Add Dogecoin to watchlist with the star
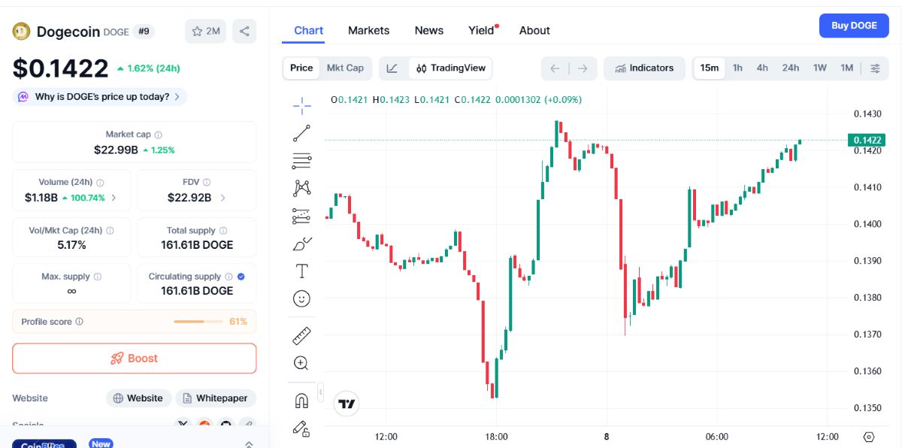The height and width of the screenshot is (448, 902). tap(205, 31)
